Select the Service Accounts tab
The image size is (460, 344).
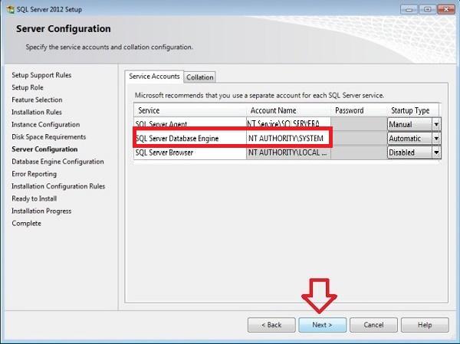[x=154, y=77]
